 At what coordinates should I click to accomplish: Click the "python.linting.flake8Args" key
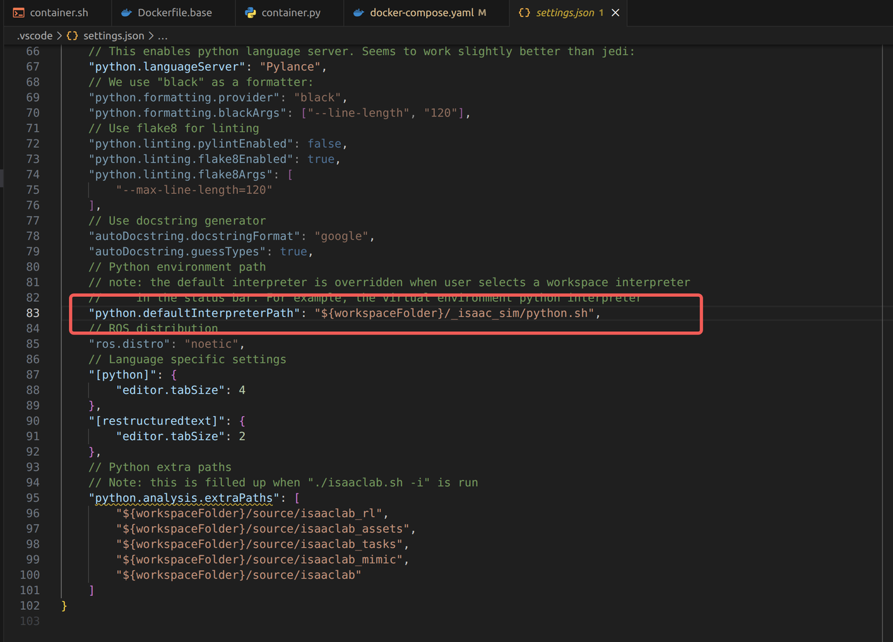click(181, 174)
